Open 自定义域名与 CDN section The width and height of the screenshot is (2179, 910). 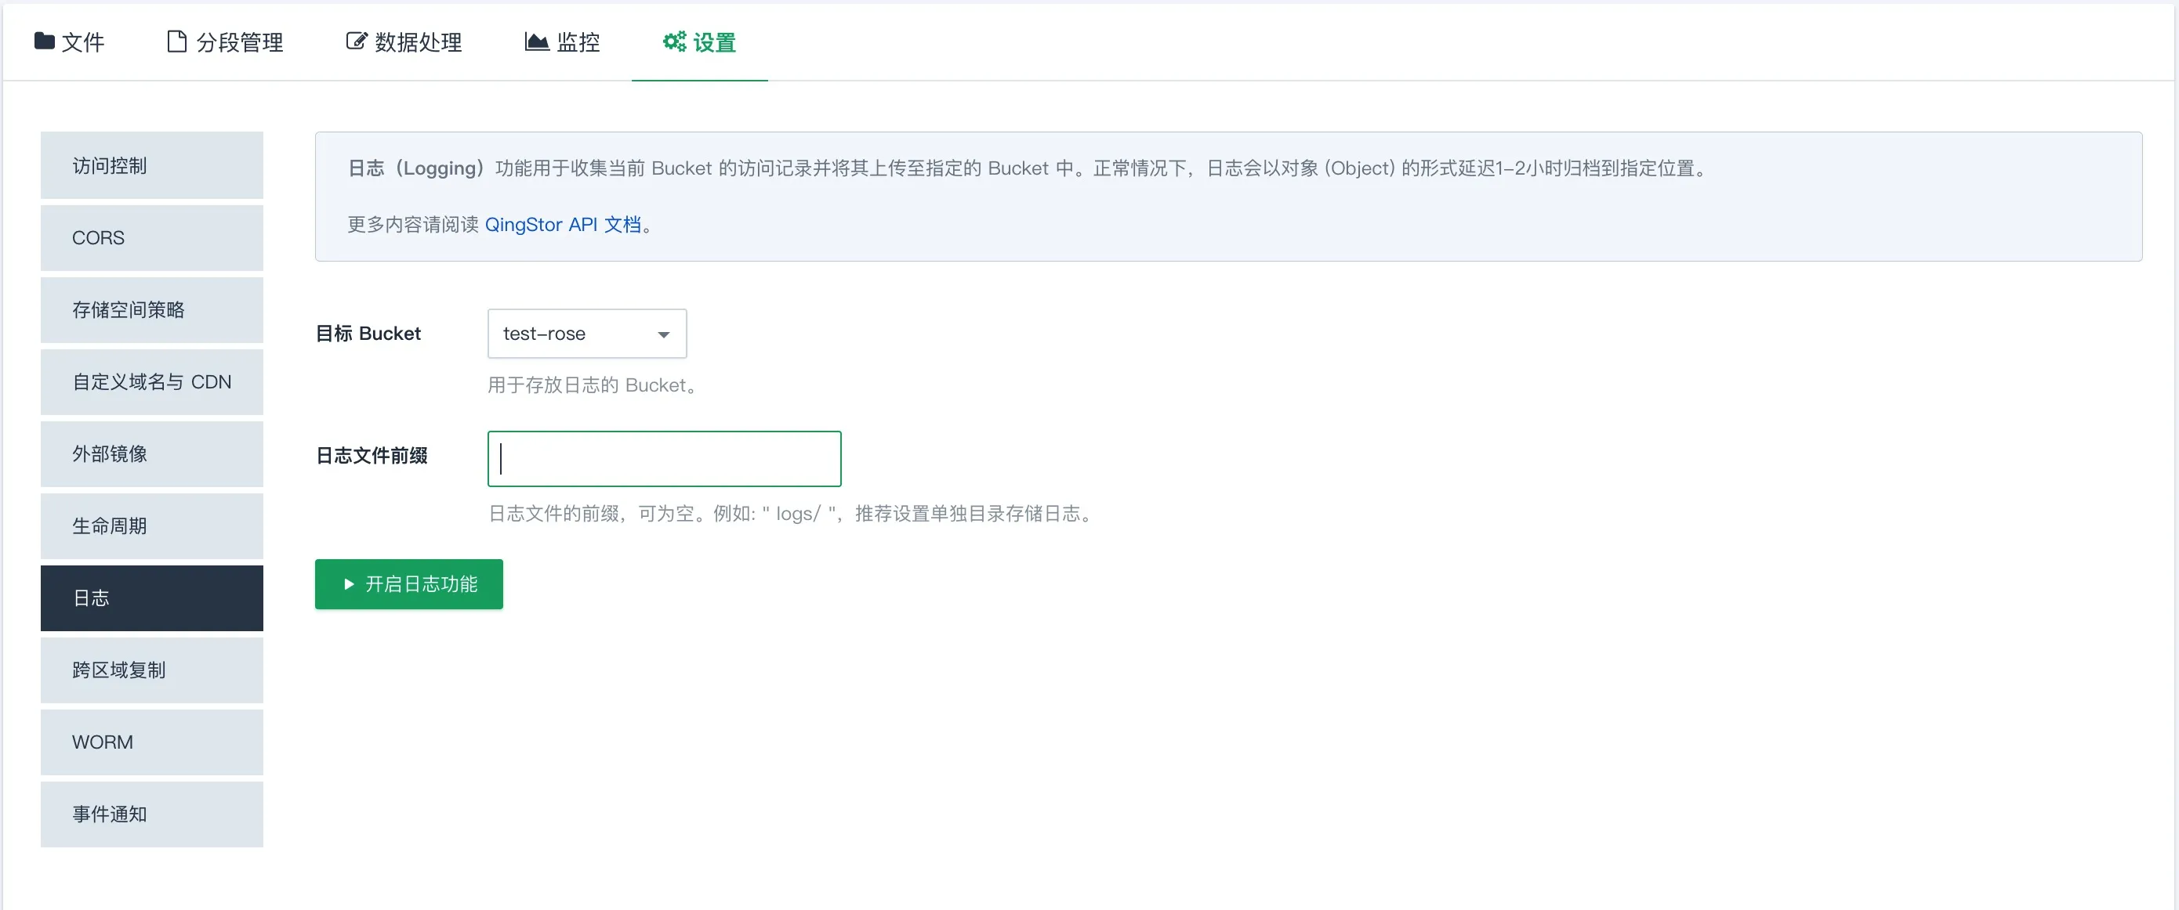click(151, 382)
